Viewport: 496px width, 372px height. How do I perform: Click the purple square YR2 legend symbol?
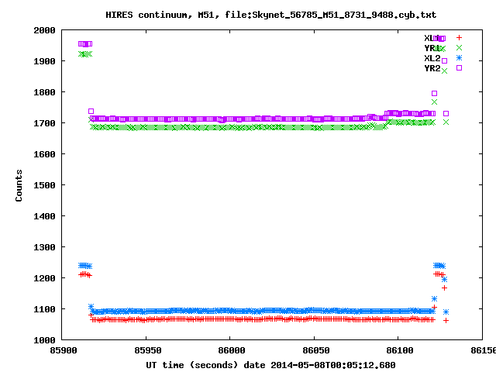(x=459, y=67)
